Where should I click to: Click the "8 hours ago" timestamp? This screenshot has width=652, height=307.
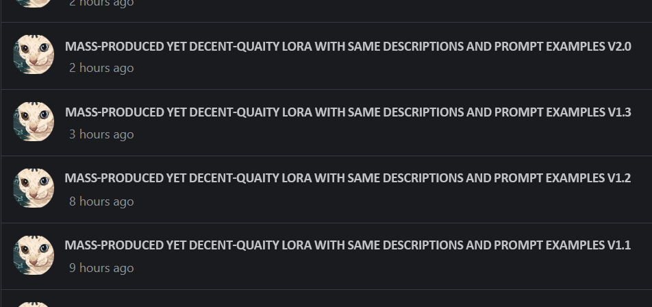point(101,201)
